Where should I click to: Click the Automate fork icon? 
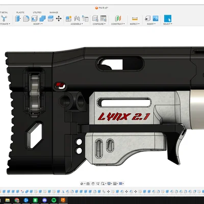coord(4,18)
